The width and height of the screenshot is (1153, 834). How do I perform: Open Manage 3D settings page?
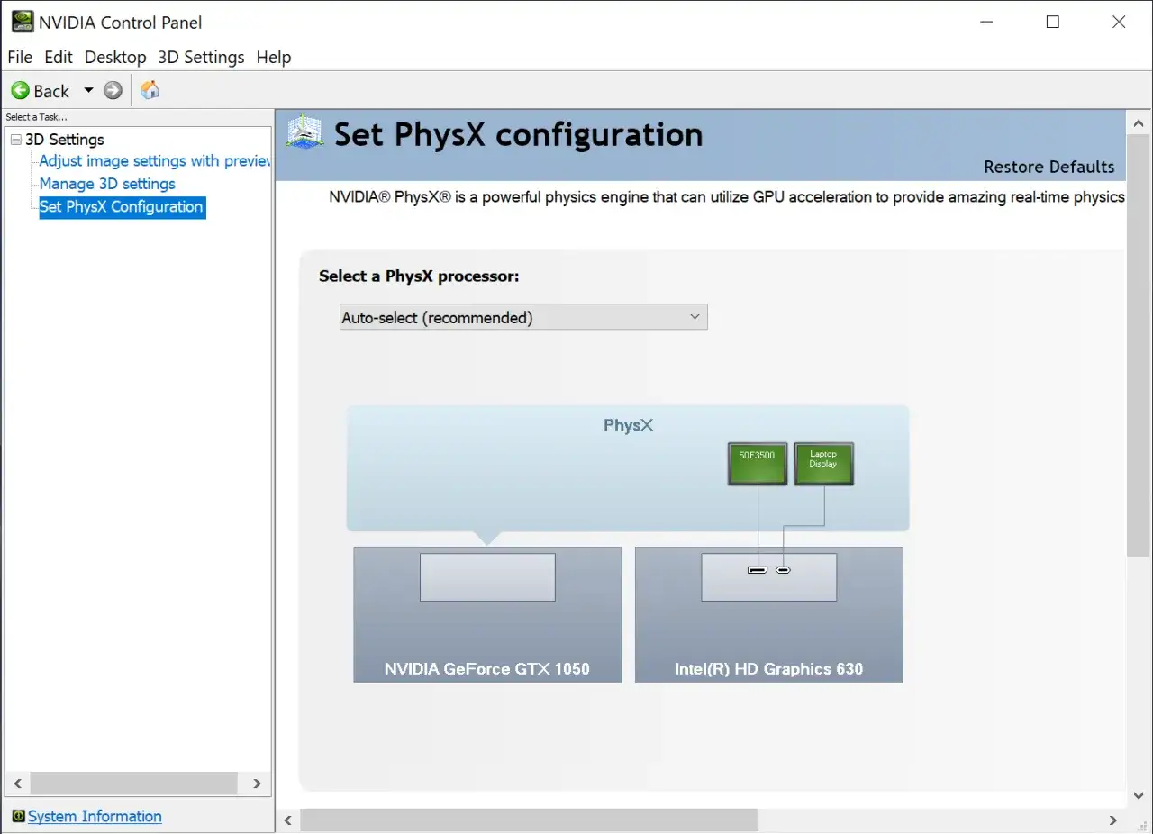coord(107,184)
